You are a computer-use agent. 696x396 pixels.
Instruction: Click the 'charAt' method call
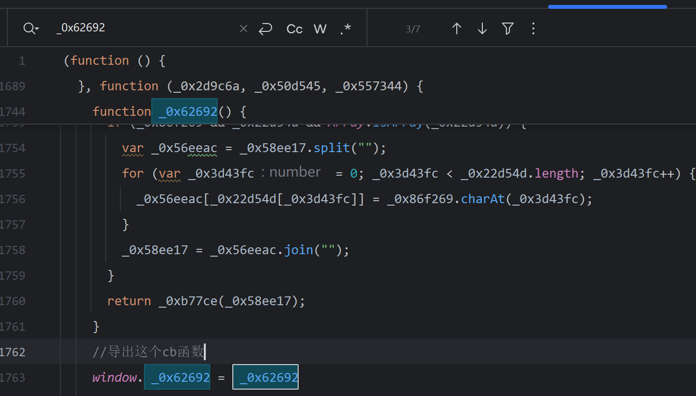pos(483,199)
